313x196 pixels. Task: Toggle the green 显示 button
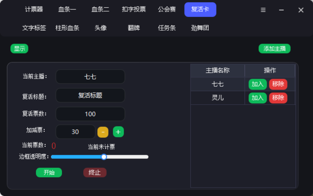[19, 48]
